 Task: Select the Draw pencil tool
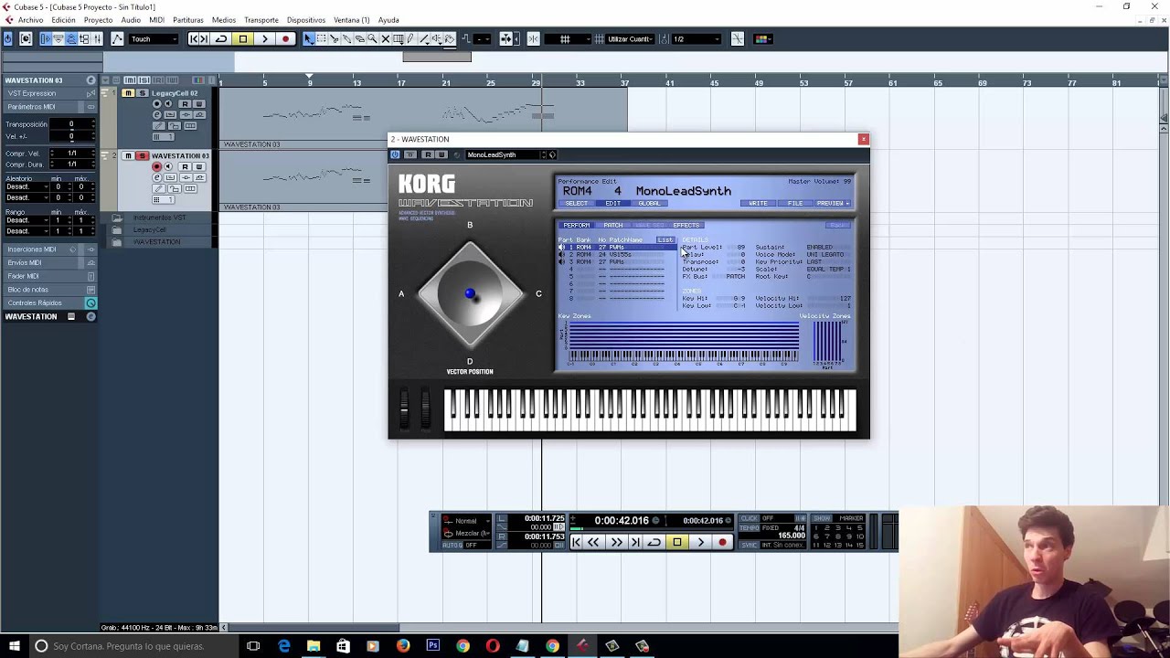(410, 38)
